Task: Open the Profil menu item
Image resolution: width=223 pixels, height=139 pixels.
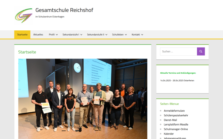Action: pos(52,34)
